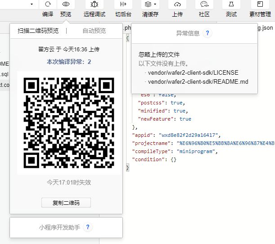Click the 异常信息 panel title
This screenshot has height=244, width=275.
[x=188, y=33]
